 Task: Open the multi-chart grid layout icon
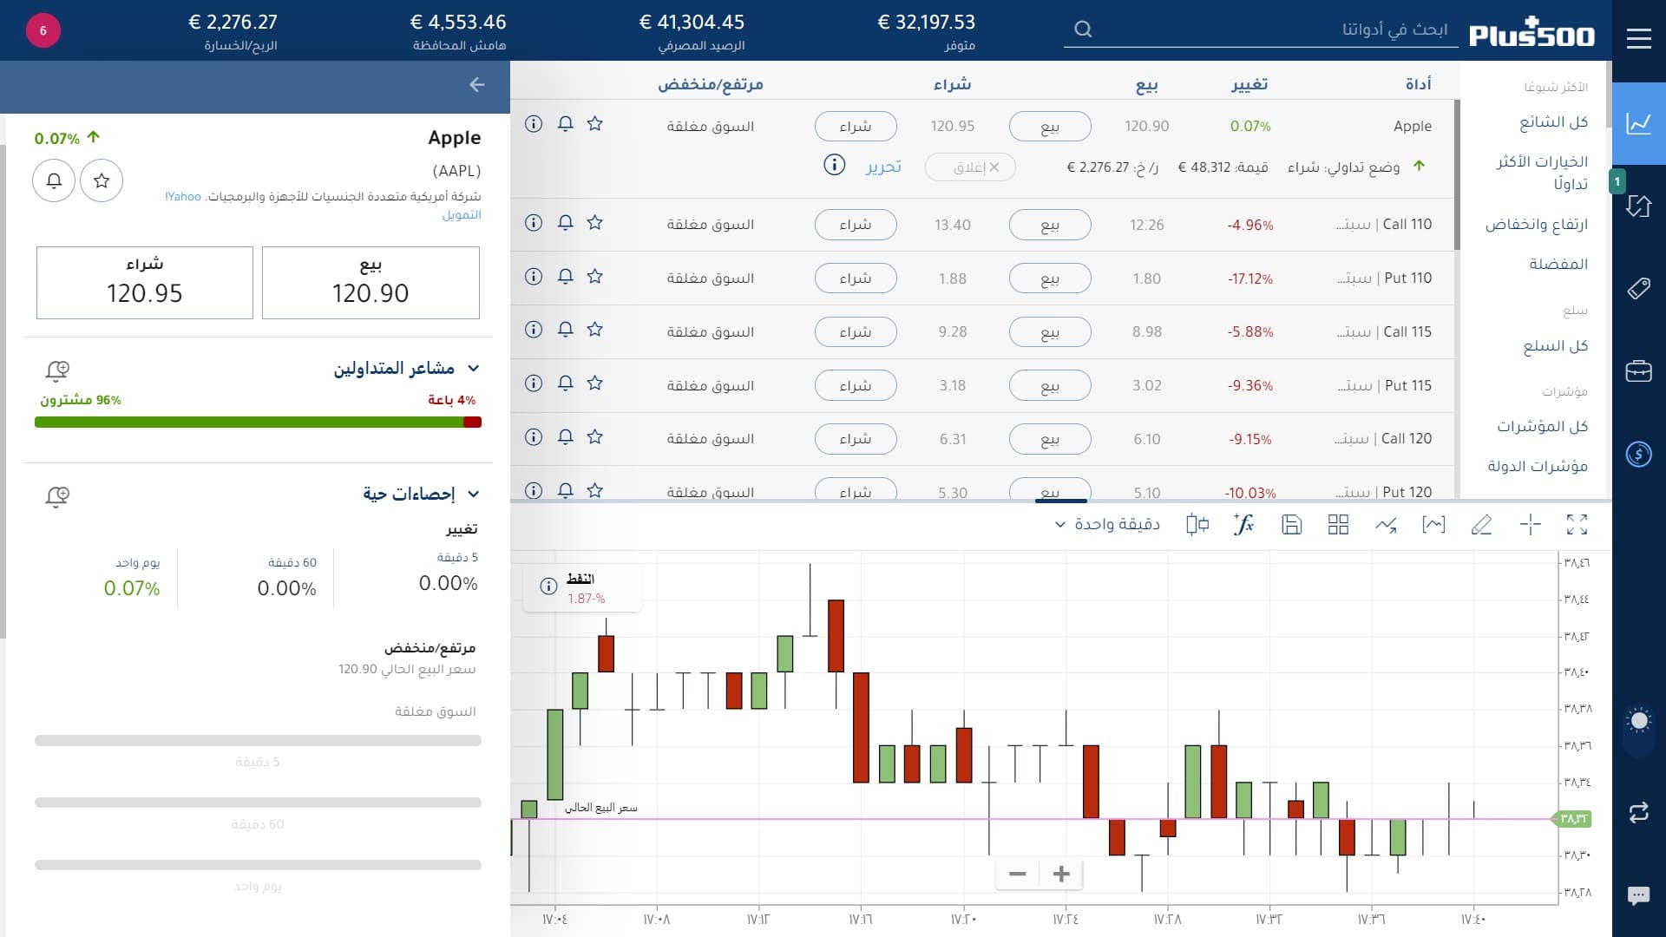(x=1338, y=524)
